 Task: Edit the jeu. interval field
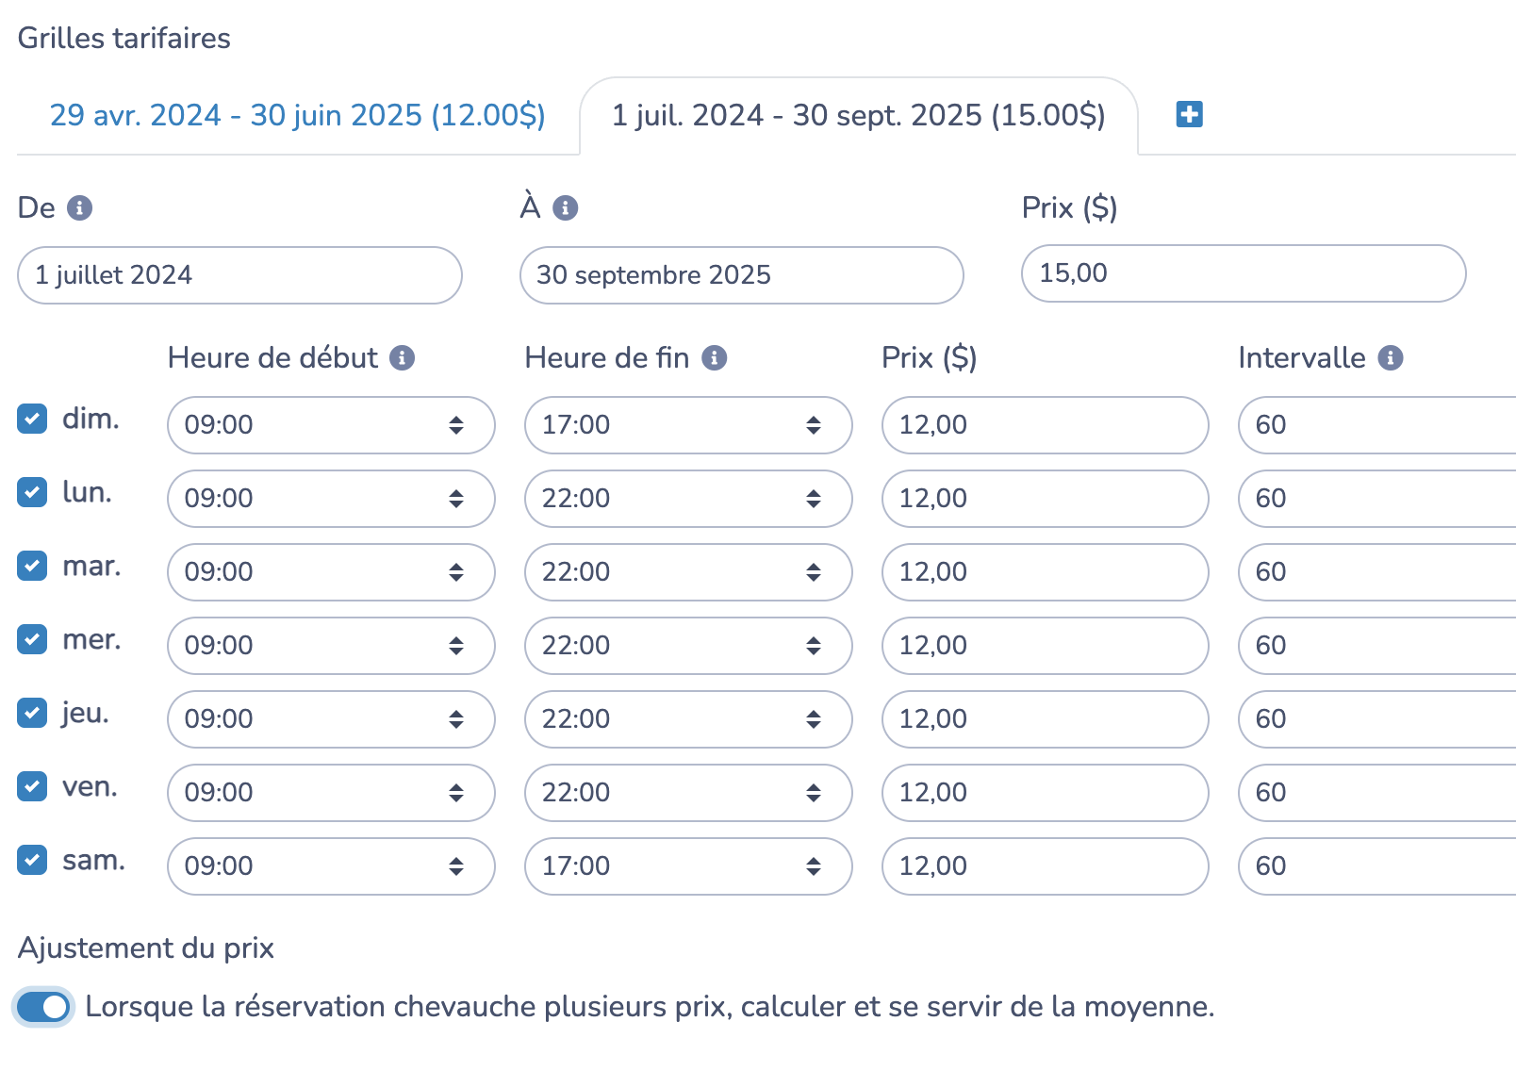(x=1377, y=719)
